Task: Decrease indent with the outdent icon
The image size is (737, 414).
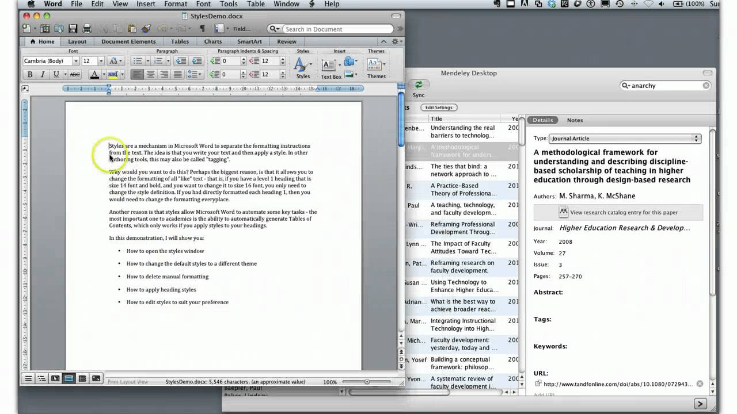Action: coord(180,61)
